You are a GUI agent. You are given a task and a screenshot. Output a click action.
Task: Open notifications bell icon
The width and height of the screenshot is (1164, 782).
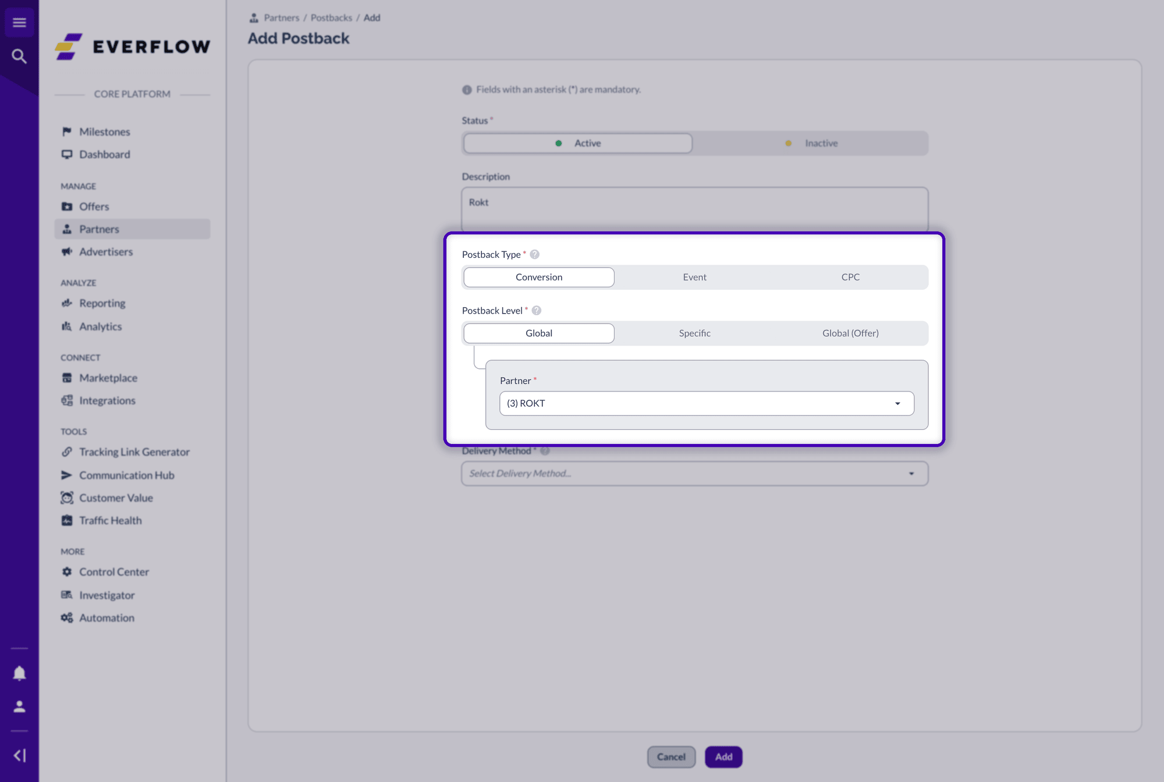tap(19, 673)
